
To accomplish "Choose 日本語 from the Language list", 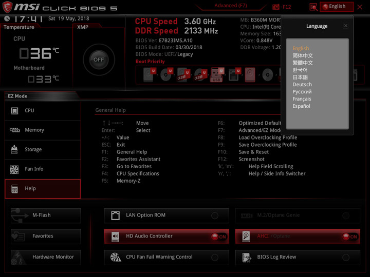I will [300, 77].
